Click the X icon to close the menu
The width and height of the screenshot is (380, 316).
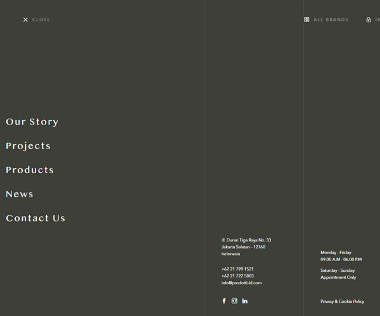coord(25,20)
